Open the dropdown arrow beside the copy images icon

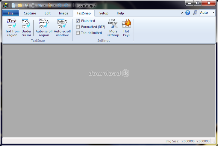tap(45, 5)
